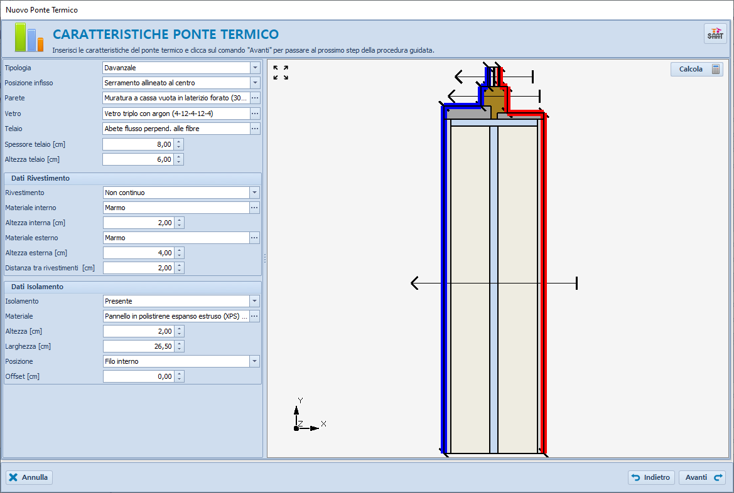Expand the Rivestimento dropdown
Image resolution: width=734 pixels, height=493 pixels.
click(x=255, y=193)
